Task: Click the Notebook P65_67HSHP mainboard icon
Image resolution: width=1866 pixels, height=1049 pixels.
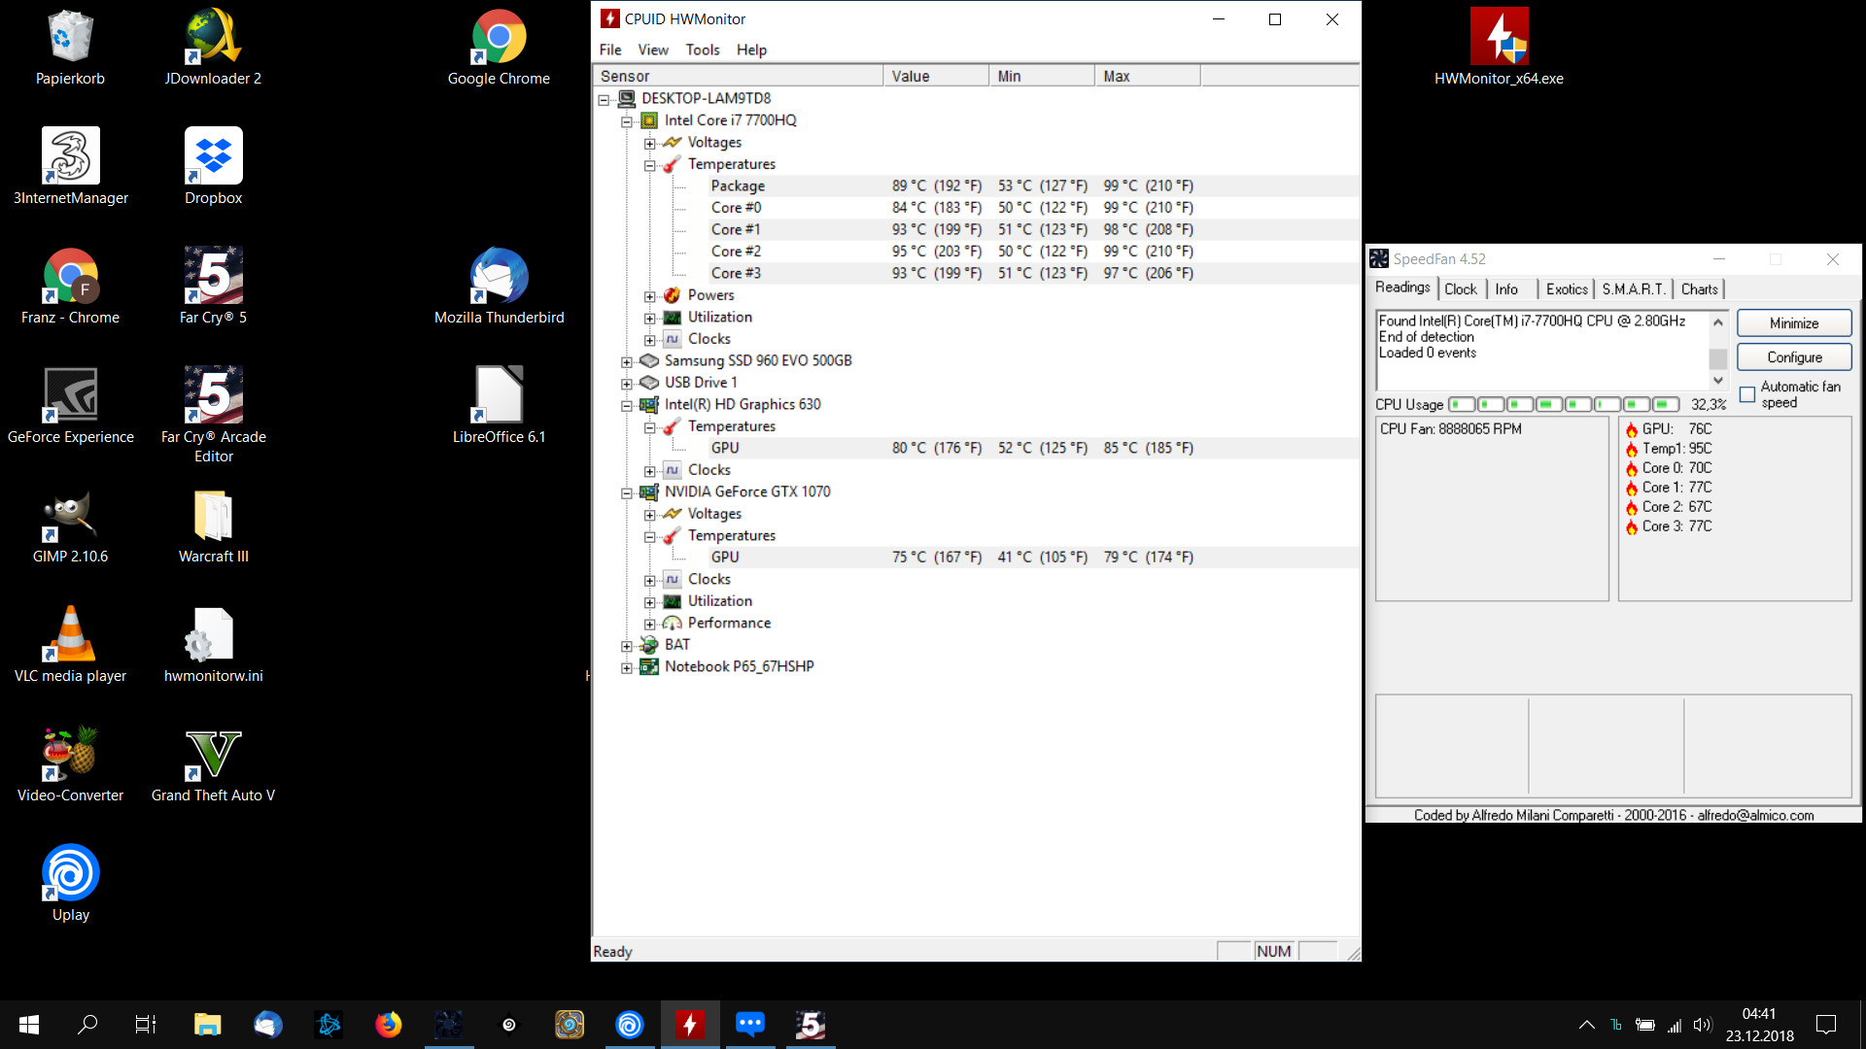Action: tap(649, 666)
